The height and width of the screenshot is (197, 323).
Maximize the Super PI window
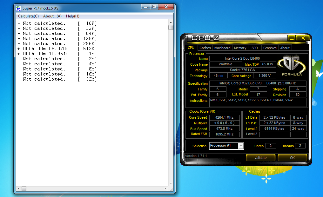coord(154,7)
